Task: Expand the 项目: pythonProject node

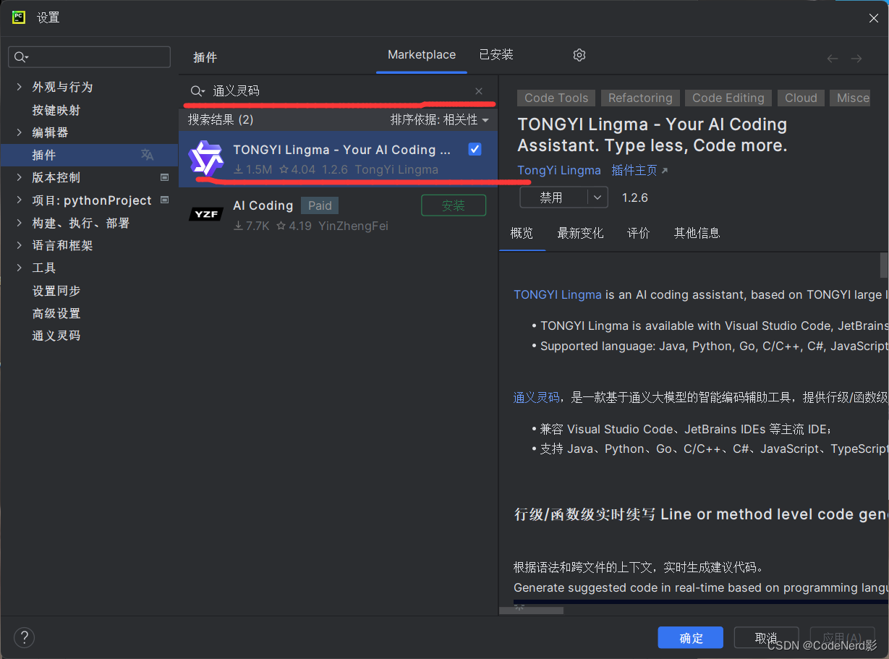Action: (x=19, y=200)
